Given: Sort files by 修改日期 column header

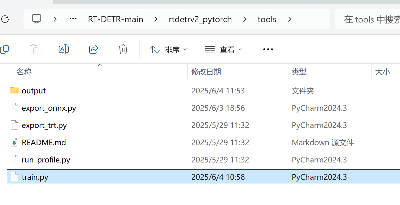Looking at the screenshot, I should pos(206,72).
